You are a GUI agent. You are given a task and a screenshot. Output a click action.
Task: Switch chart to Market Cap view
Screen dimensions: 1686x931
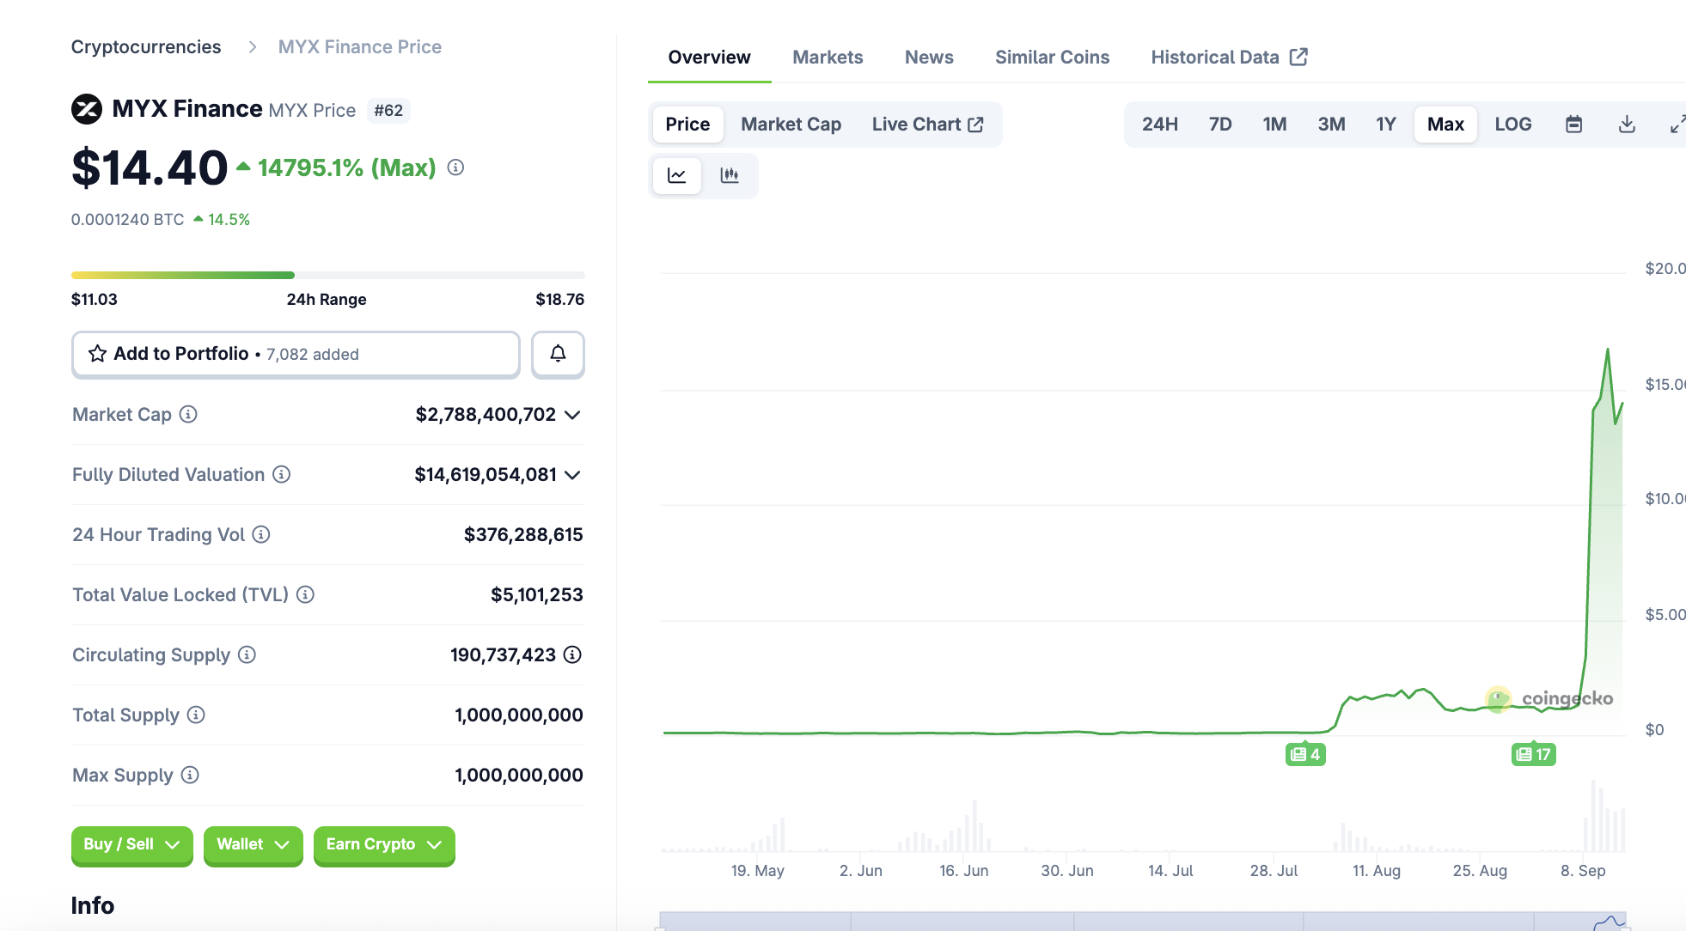tap(791, 125)
